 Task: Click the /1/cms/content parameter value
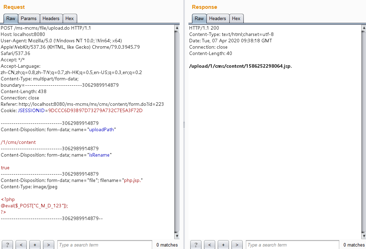point(18,142)
